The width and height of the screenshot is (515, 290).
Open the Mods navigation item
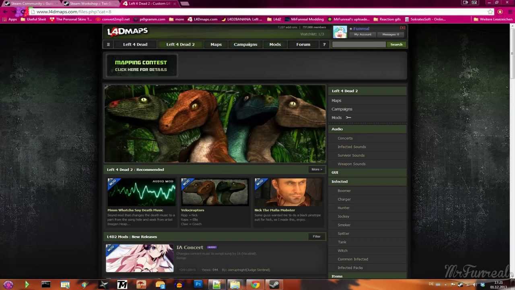click(275, 44)
